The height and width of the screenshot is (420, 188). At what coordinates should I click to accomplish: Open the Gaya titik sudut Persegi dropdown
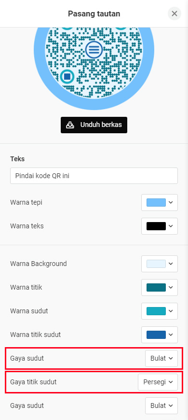click(158, 382)
